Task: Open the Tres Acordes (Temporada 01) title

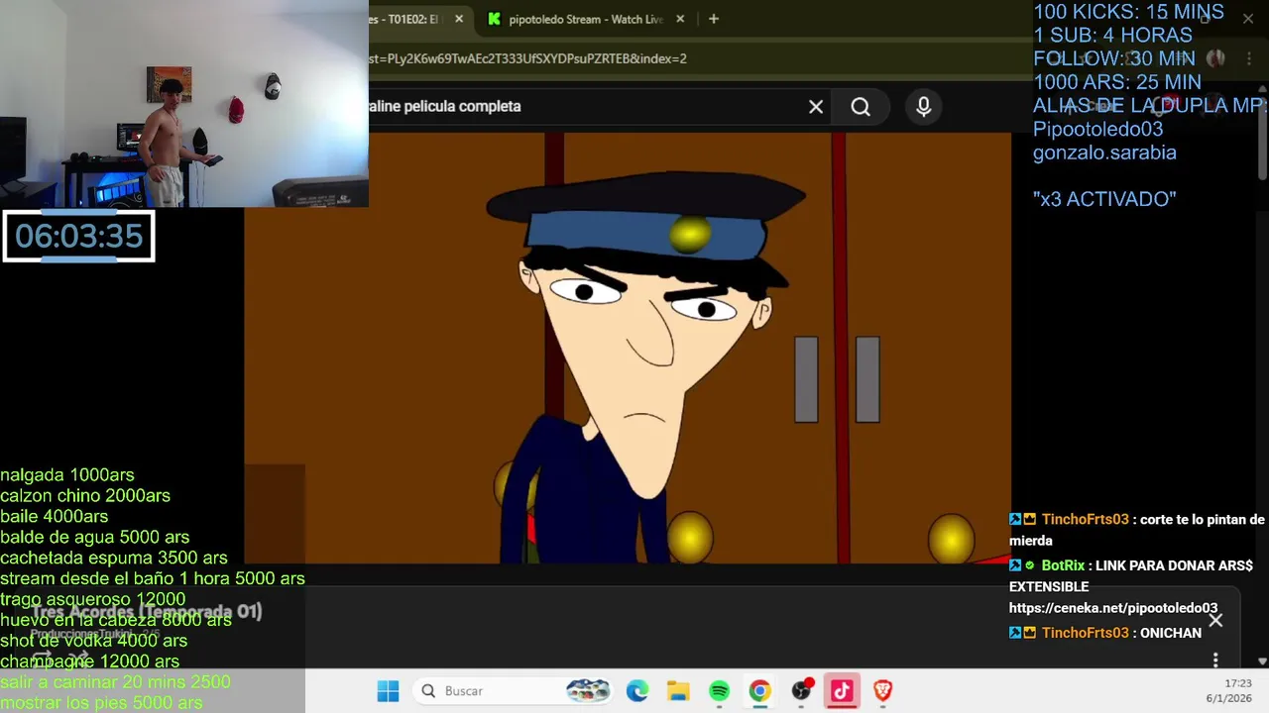Action: click(x=146, y=611)
